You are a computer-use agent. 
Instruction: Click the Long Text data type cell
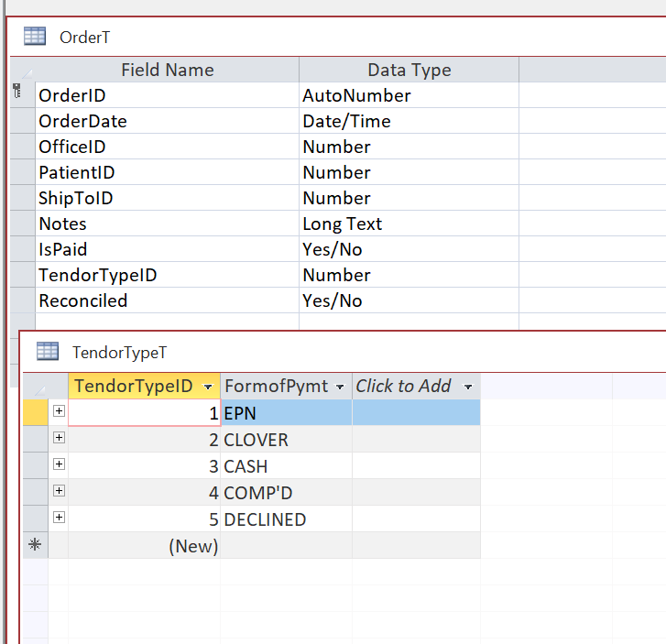pyautogui.click(x=409, y=224)
